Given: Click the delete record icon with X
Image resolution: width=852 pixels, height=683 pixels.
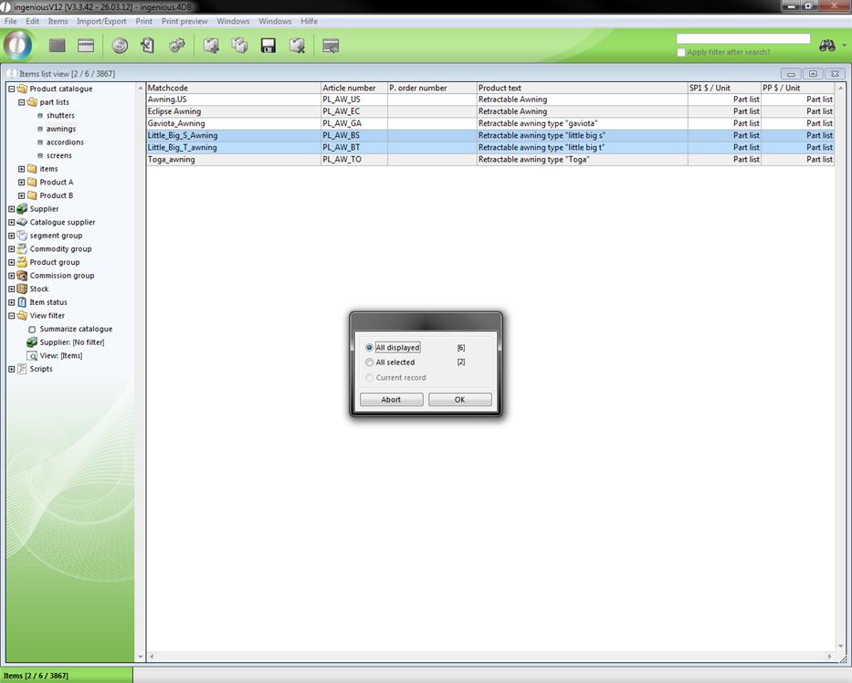Looking at the screenshot, I should 297,46.
